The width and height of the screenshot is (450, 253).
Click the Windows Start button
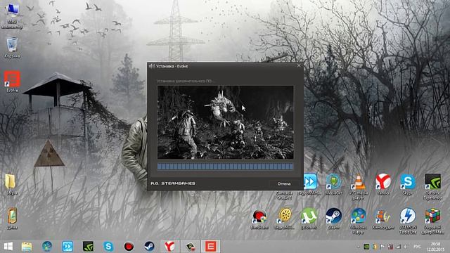pos(8,246)
